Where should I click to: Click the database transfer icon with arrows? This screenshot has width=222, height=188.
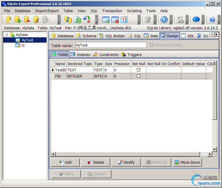click(x=68, y=20)
